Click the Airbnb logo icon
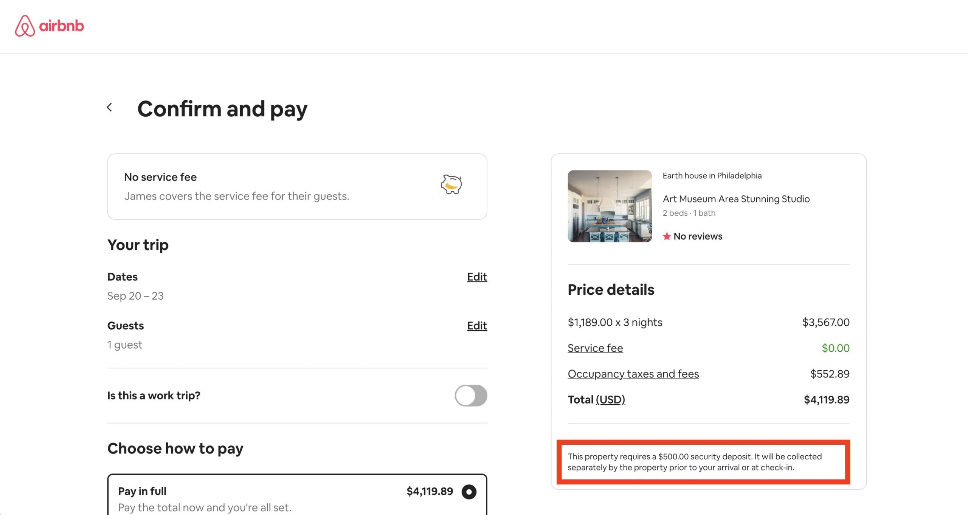 pyautogui.click(x=25, y=26)
